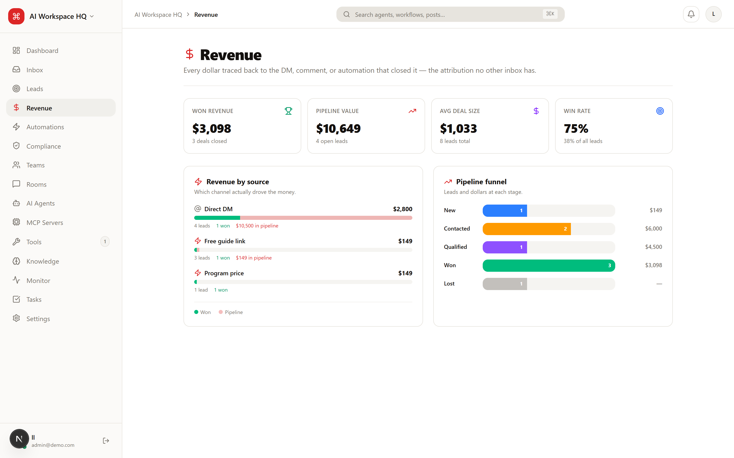The height and width of the screenshot is (458, 734).
Task: Click the green Won funnel bar
Action: coord(549,266)
